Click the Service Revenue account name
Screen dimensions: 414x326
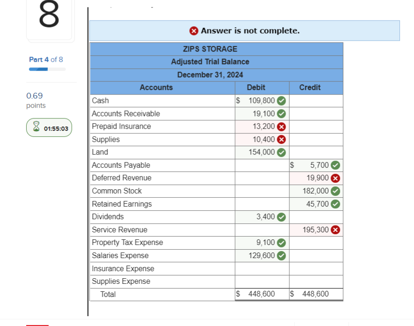119,230
